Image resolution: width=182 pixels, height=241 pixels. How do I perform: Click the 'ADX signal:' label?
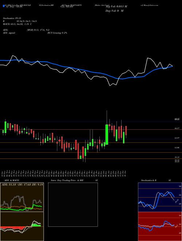click(9, 33)
